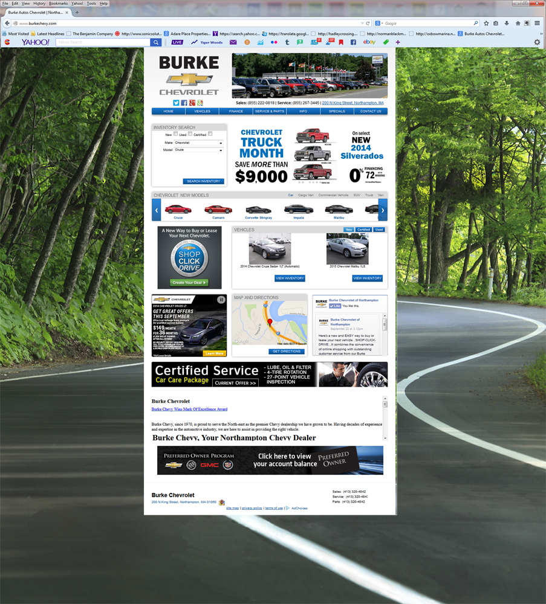Screen dimensions: 546x604
Task: Bookmark this page with the star icon
Action: tap(486, 24)
